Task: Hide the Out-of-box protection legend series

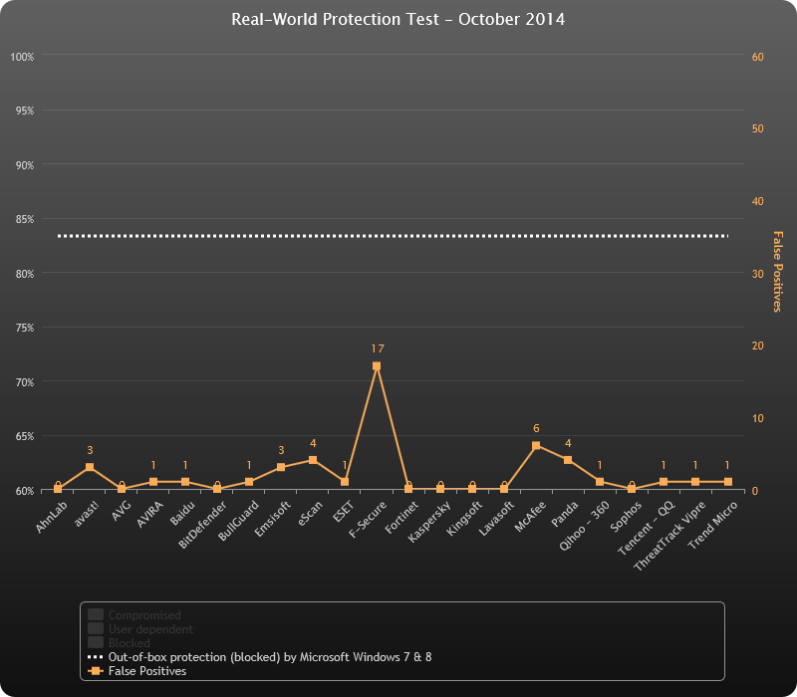Action: (260, 657)
